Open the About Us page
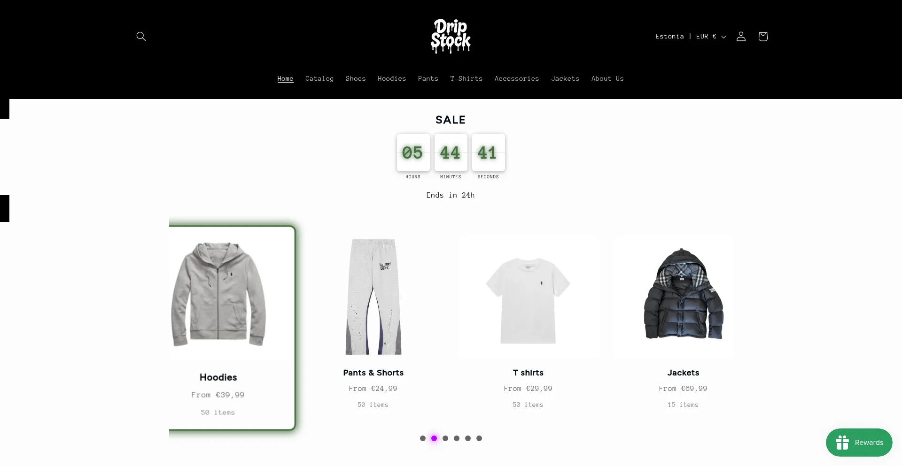The height and width of the screenshot is (466, 902). 607,78
